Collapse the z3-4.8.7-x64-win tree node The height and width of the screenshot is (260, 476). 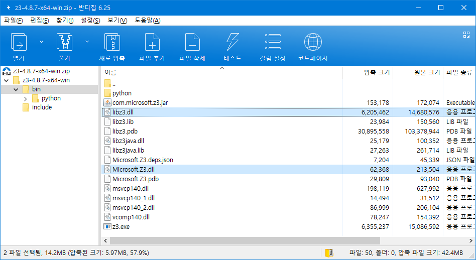pos(7,80)
